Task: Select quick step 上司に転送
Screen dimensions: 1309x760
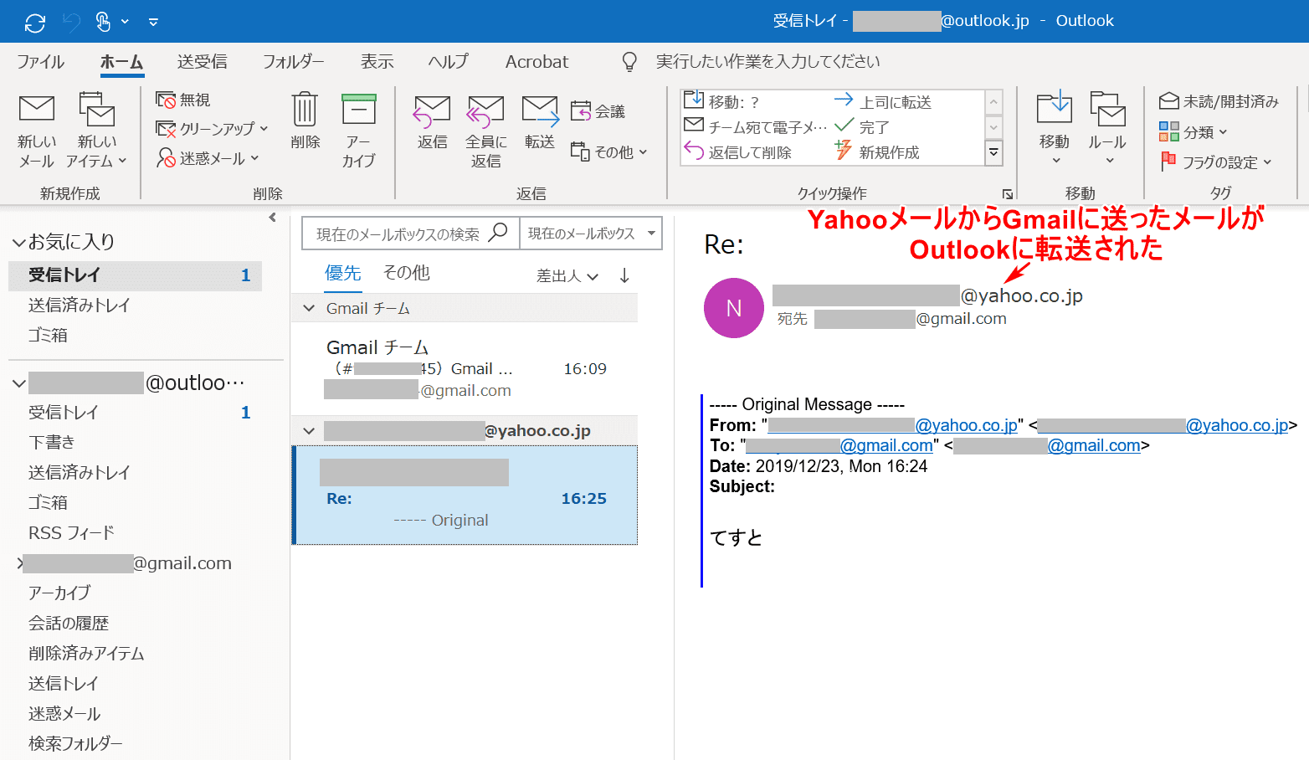Action: (x=883, y=101)
